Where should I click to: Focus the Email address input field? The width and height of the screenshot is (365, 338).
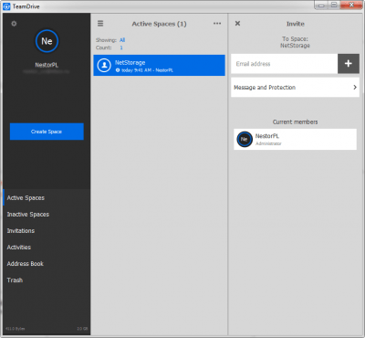point(284,64)
